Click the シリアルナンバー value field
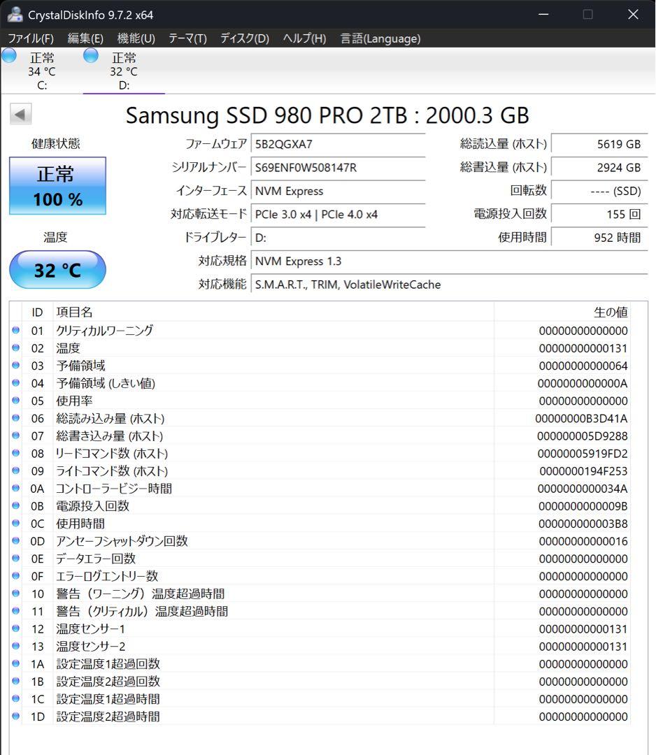Image resolution: width=656 pixels, height=755 pixels. point(338,168)
